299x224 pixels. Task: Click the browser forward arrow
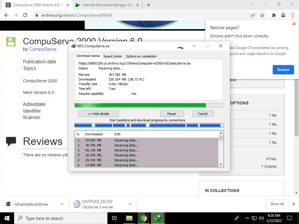[16, 15]
